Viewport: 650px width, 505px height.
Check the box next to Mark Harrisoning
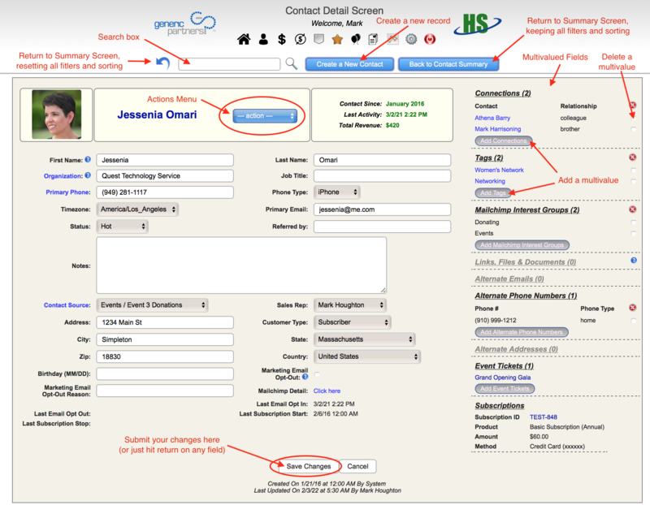coord(633,128)
